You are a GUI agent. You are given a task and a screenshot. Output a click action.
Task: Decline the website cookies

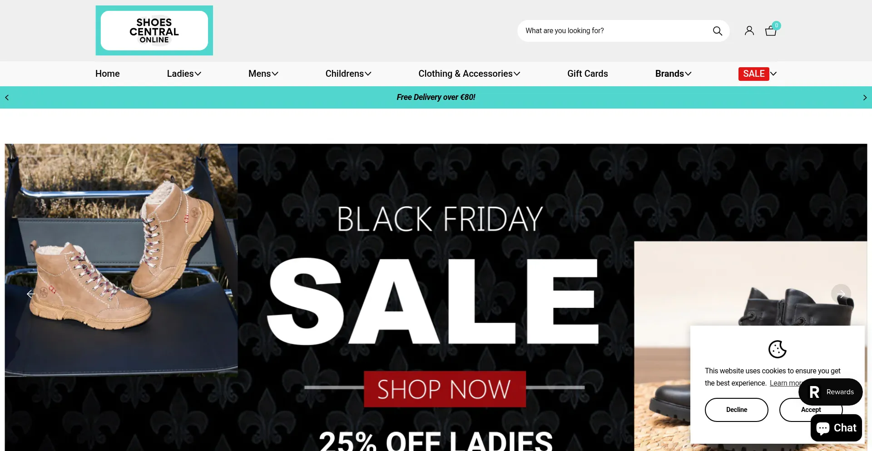click(x=736, y=410)
